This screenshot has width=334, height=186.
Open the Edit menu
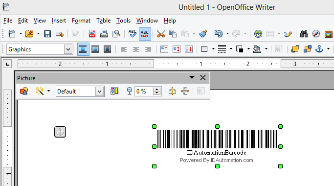[x=23, y=21]
